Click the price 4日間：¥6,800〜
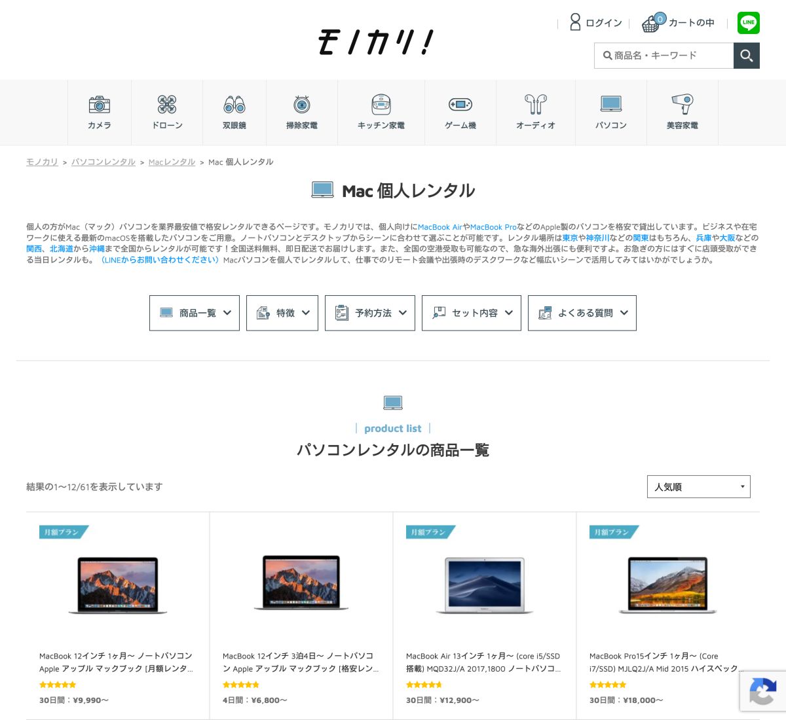Image resolution: width=786 pixels, height=720 pixels. pos(255,700)
